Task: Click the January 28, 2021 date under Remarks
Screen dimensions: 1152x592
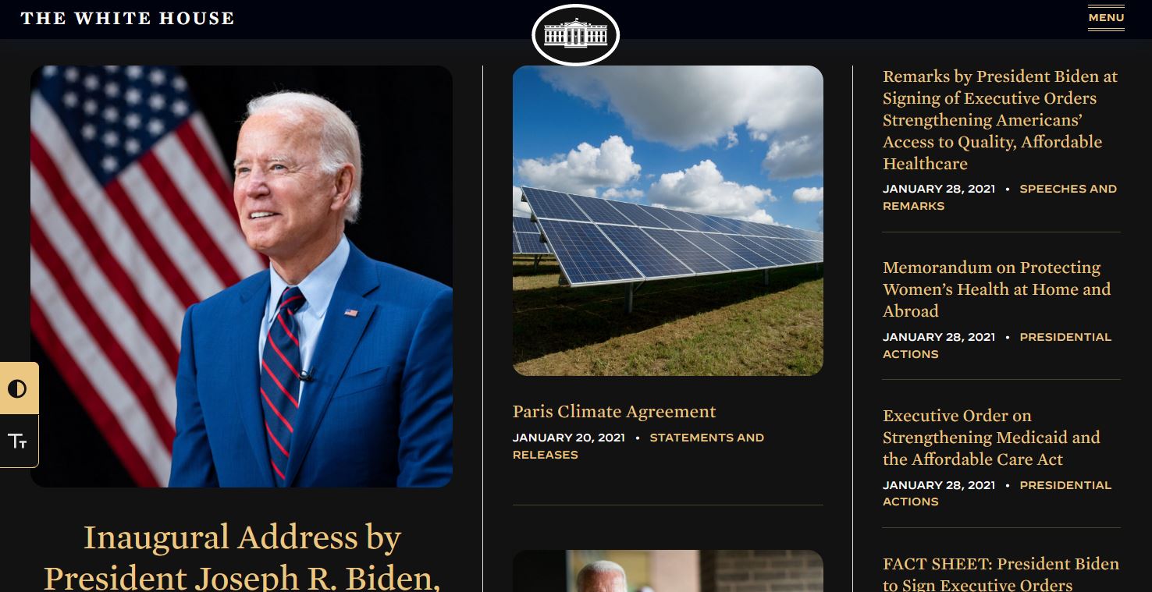Action: click(x=939, y=189)
